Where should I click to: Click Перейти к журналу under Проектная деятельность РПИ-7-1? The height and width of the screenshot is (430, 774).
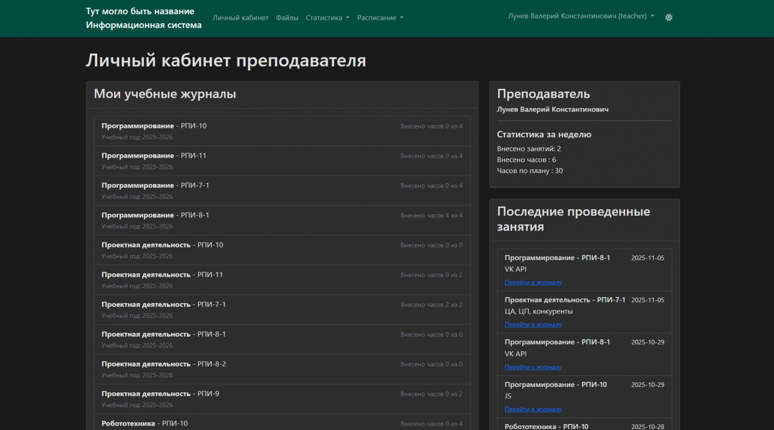(533, 324)
